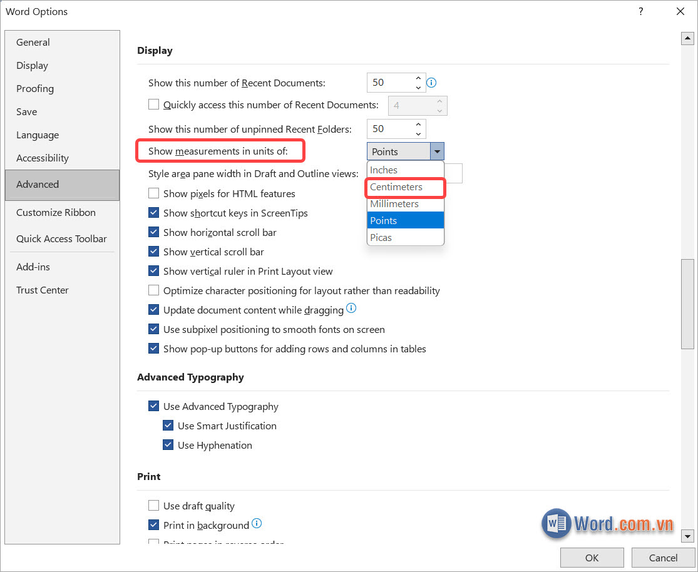Image resolution: width=698 pixels, height=572 pixels.
Task: Increase Recent Documents count with up arrow
Action: tap(418, 78)
